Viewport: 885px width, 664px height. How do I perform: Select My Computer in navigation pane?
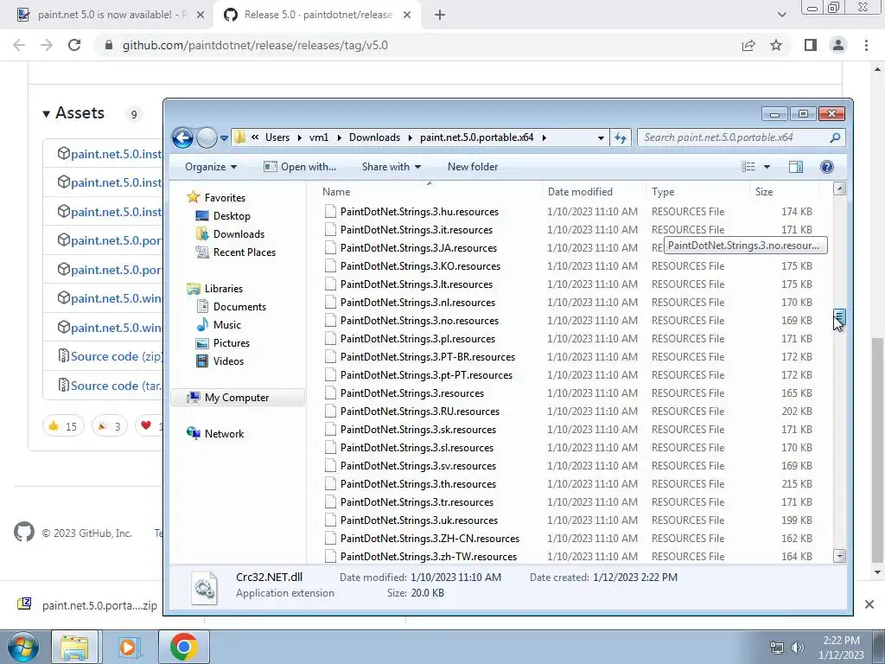tap(237, 398)
